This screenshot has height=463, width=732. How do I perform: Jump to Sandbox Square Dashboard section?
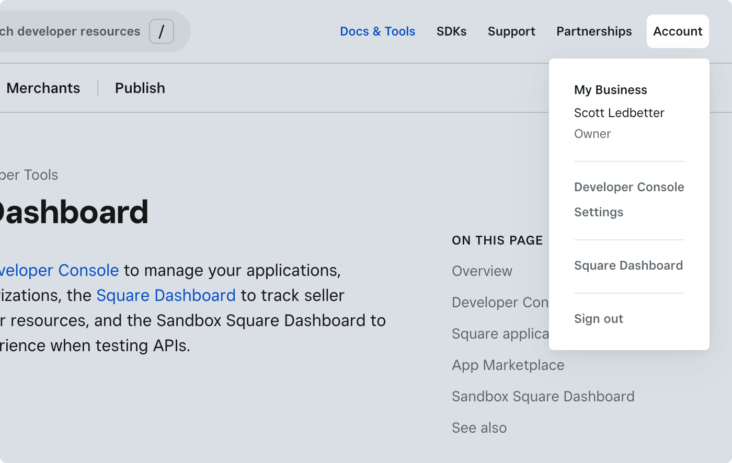[543, 397]
